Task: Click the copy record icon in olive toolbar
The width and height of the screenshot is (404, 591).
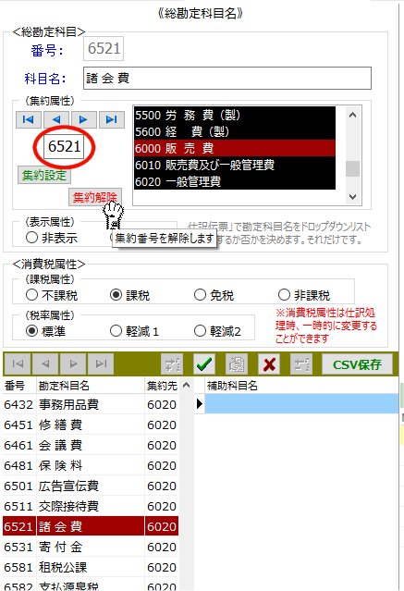Action: 237,364
